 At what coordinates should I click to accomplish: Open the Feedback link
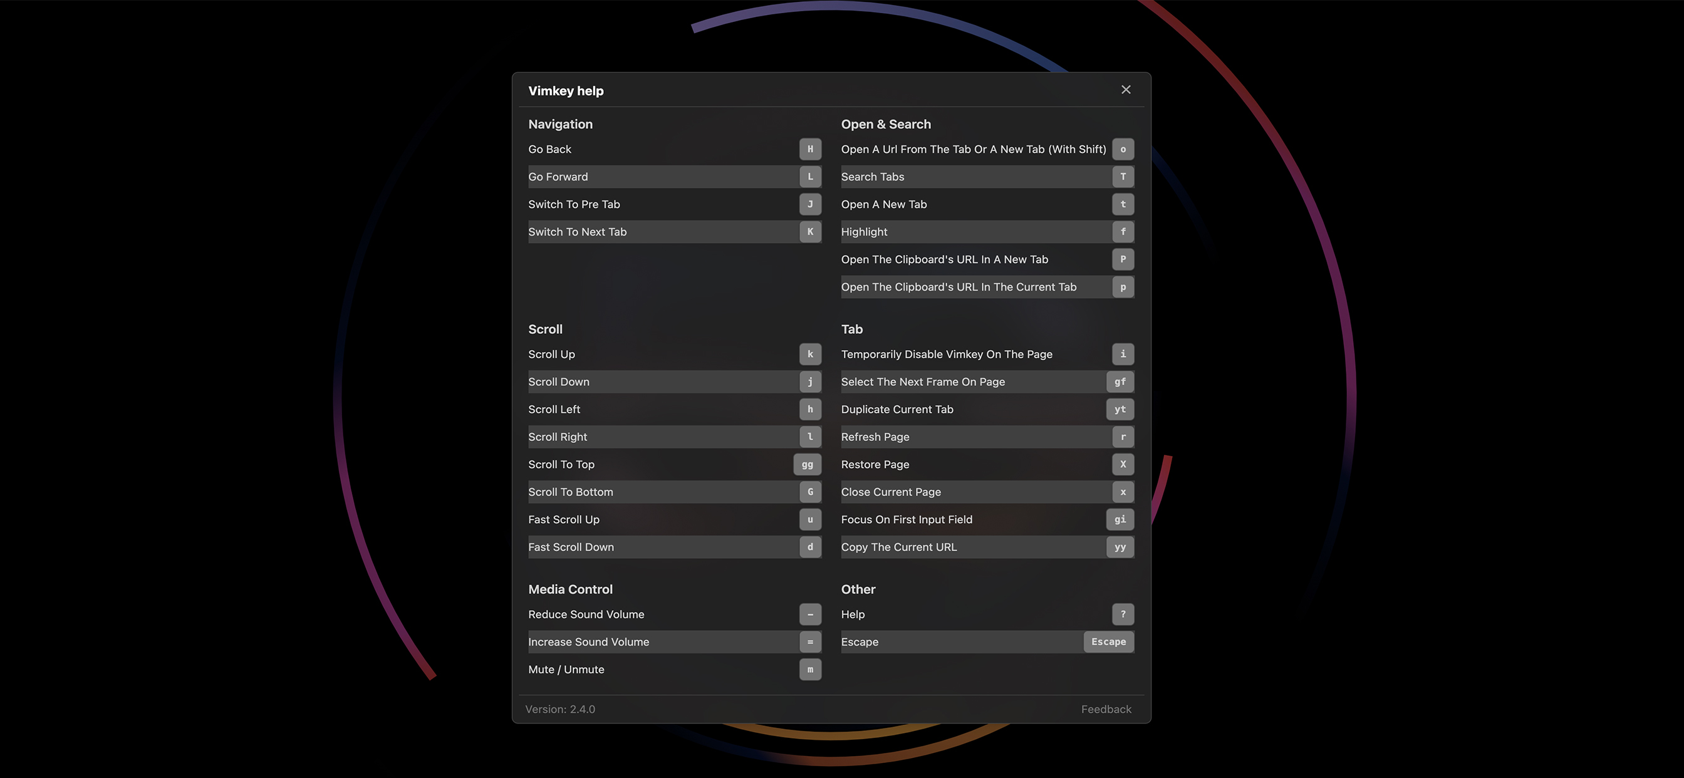pyautogui.click(x=1106, y=709)
